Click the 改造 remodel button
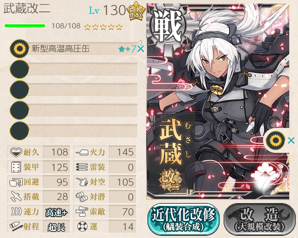This screenshot has height=238, width=298. point(260,220)
